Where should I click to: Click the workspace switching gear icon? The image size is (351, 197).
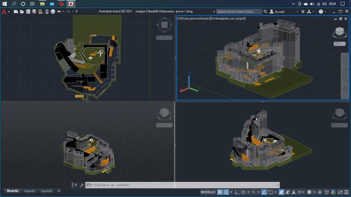point(309,192)
